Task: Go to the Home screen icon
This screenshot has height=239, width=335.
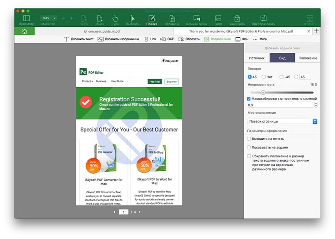Action: point(25,31)
